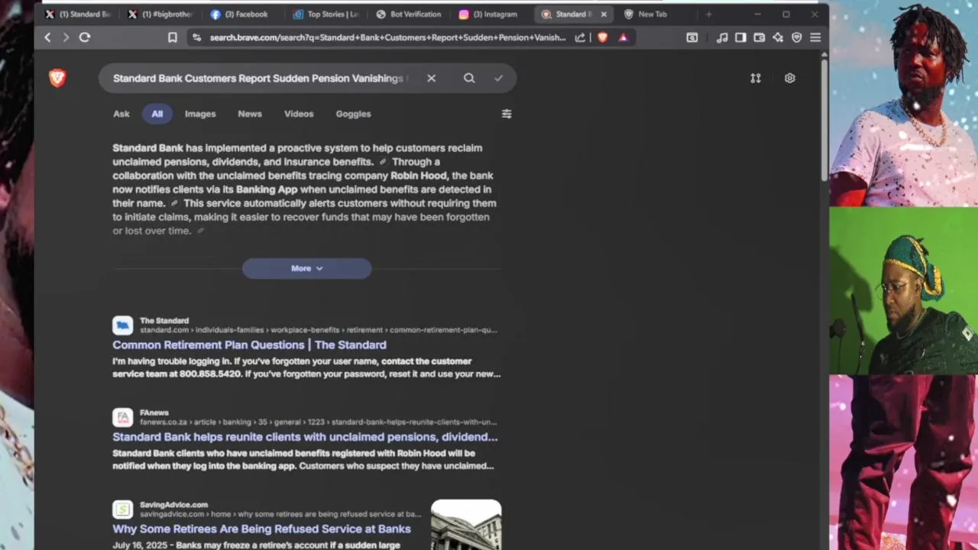Screen dimensions: 978x550
Task: Go to Brave Search home via lion logo
Action: click(x=57, y=78)
